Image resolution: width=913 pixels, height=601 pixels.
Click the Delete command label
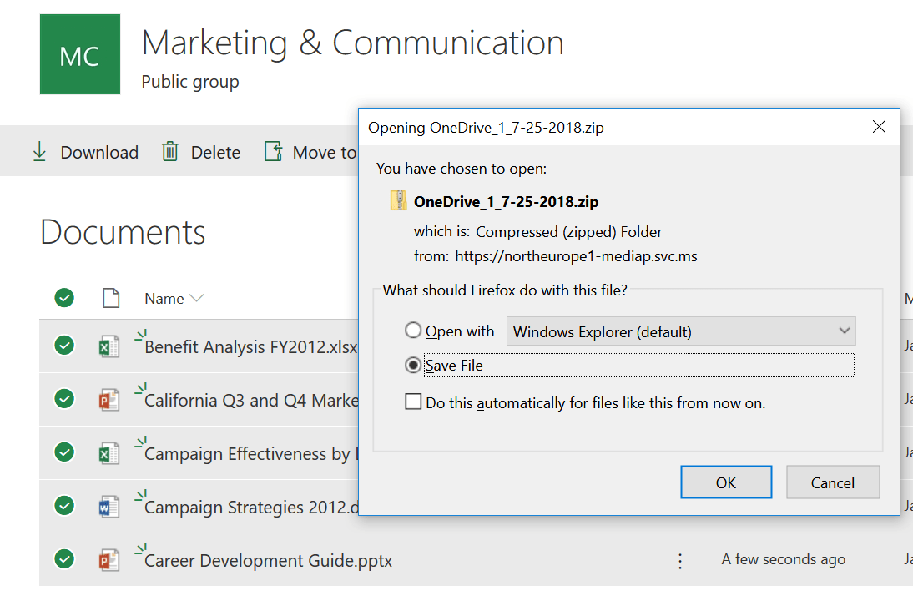click(x=215, y=153)
